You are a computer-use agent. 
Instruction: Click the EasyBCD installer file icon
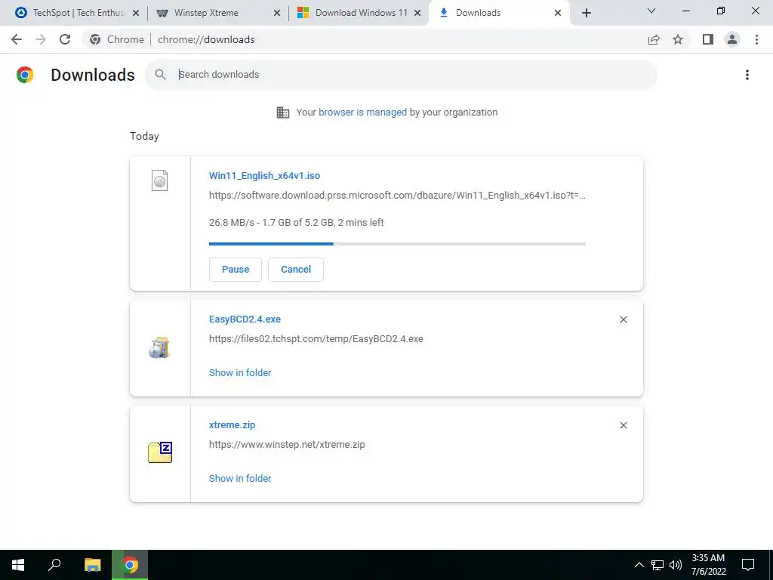(x=159, y=347)
